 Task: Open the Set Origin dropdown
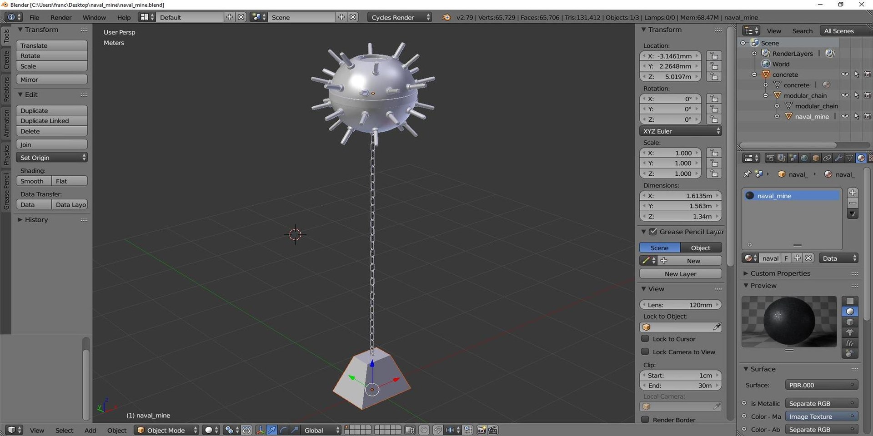click(52, 158)
